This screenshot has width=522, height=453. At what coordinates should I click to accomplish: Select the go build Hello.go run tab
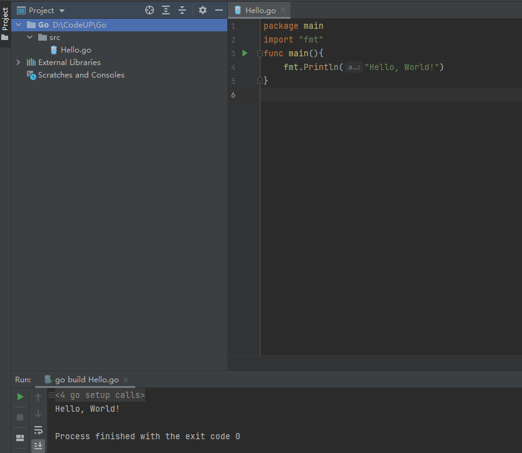click(86, 380)
